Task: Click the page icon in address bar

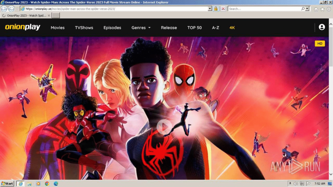Action: [x=23, y=9]
